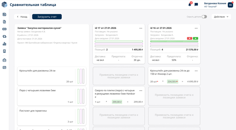
Task: Select request item Кронштейн для раковины 24 см
Action: (52, 76)
